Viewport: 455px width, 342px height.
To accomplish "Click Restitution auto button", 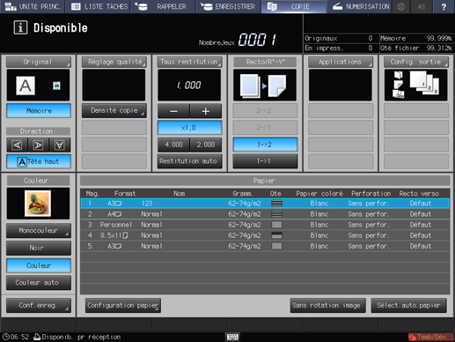I will click(189, 161).
